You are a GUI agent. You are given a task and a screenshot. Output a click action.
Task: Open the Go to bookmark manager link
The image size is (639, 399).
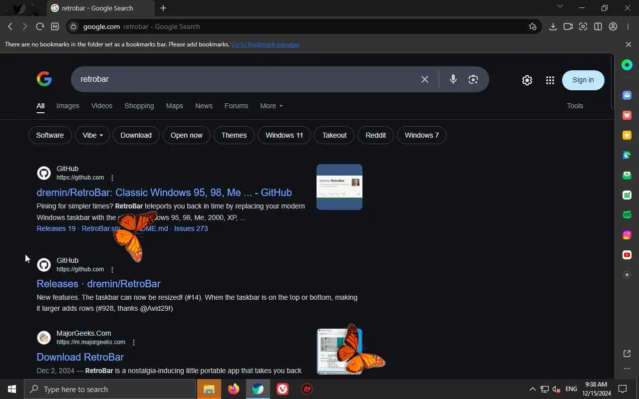265,44
